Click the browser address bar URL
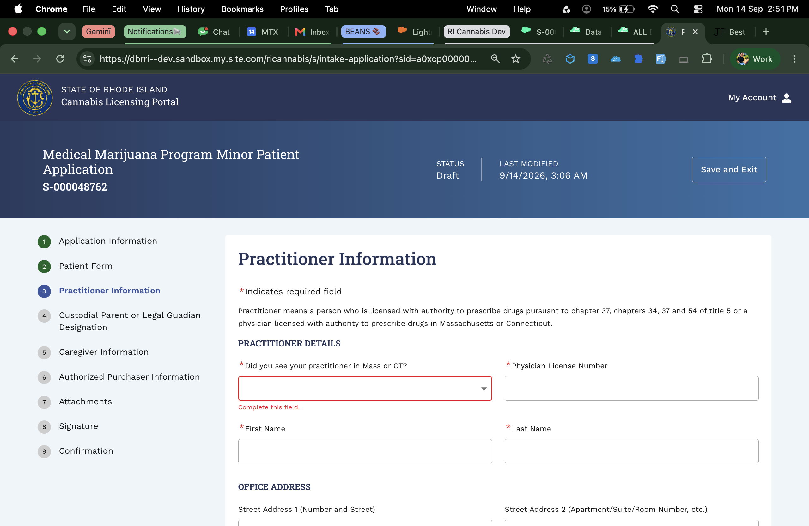Viewport: 809px width, 526px height. click(x=288, y=59)
